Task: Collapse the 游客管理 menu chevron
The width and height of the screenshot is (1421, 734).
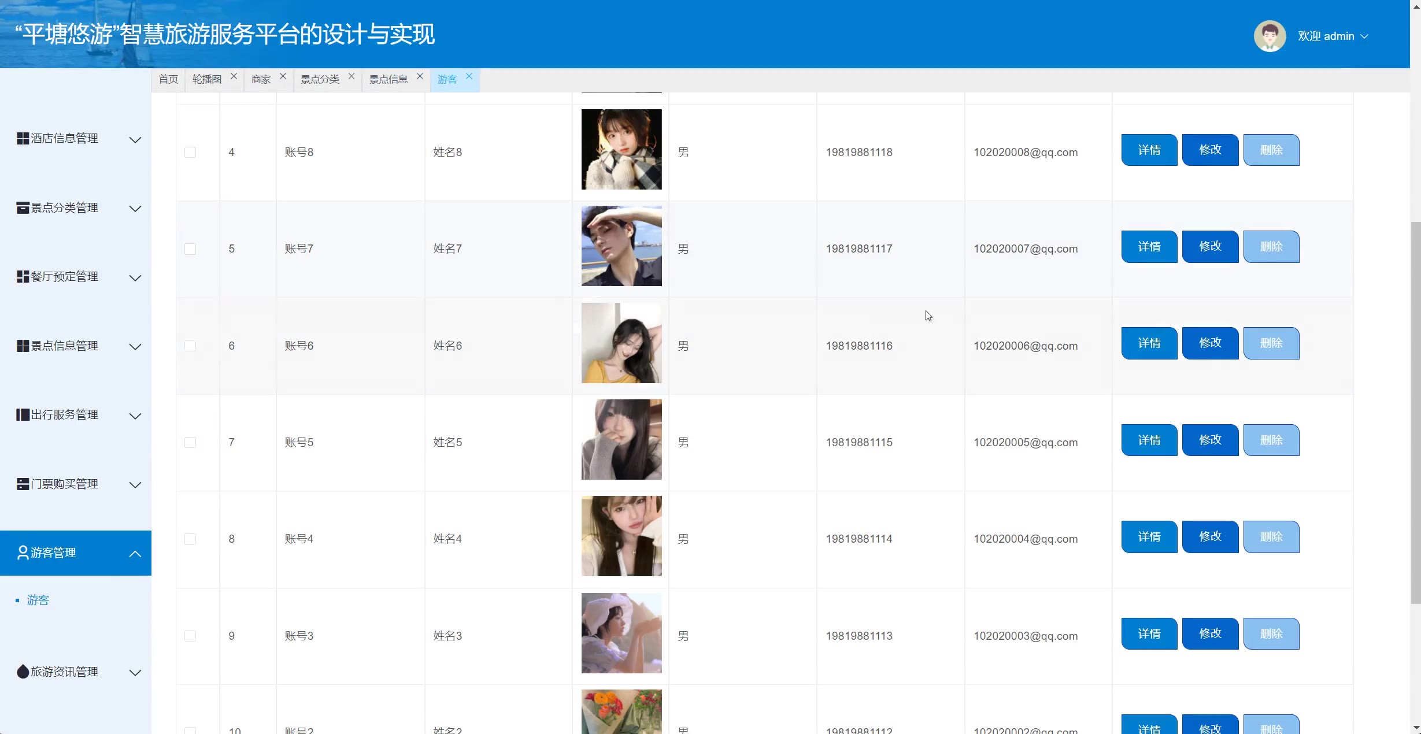Action: click(135, 554)
